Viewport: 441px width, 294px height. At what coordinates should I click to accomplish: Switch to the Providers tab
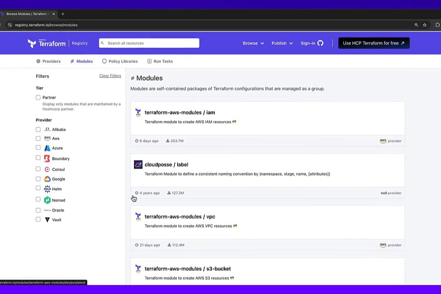[48, 61]
